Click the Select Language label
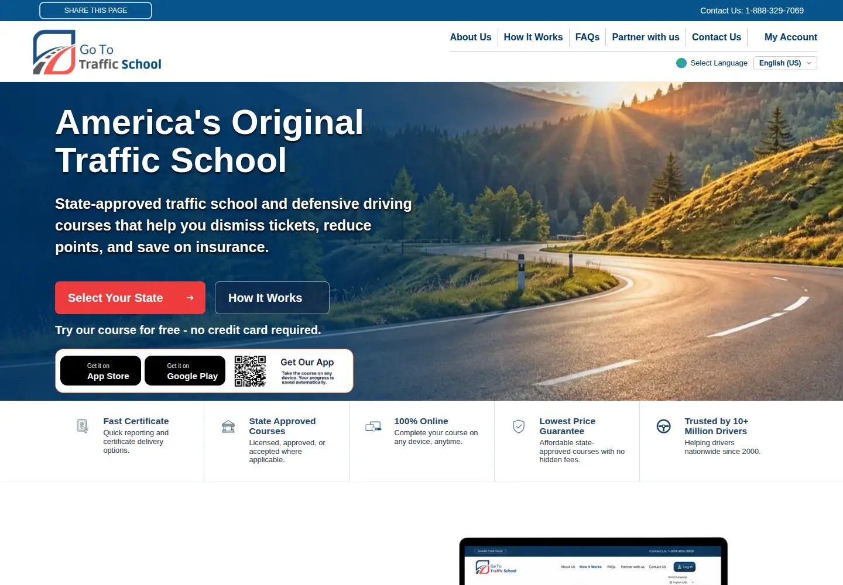843x585 pixels. coord(719,63)
